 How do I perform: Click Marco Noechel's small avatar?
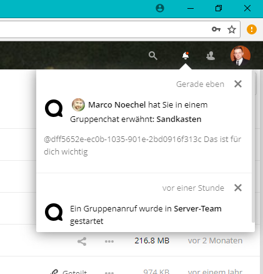78,104
